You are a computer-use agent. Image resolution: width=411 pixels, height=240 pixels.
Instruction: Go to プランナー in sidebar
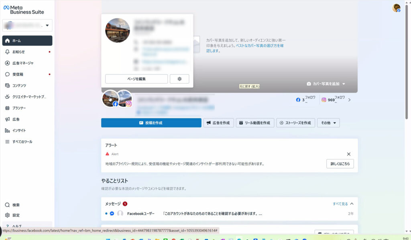[19, 108]
